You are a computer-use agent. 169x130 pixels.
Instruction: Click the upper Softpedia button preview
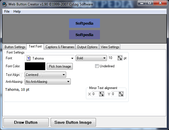(x=84, y=23)
